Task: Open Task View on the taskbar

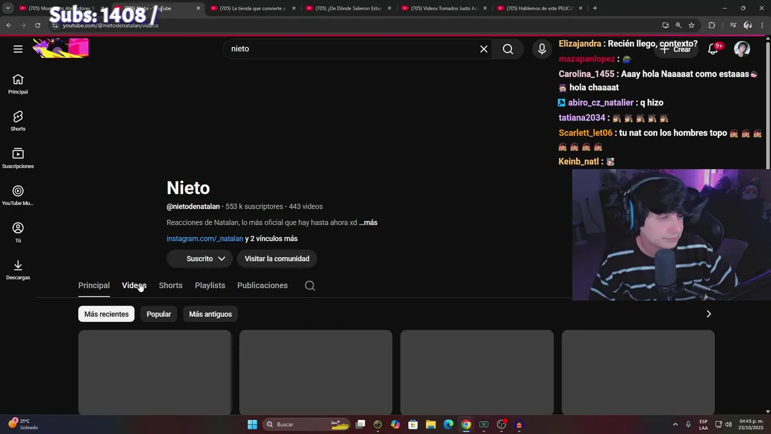Action: (x=360, y=424)
